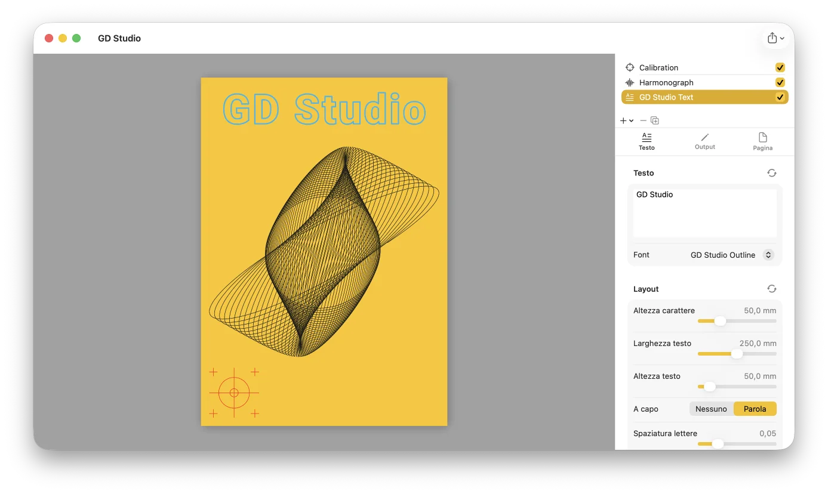Click the Harmonograph waveform layer icon
Screen dimensions: 828x494
click(x=629, y=82)
